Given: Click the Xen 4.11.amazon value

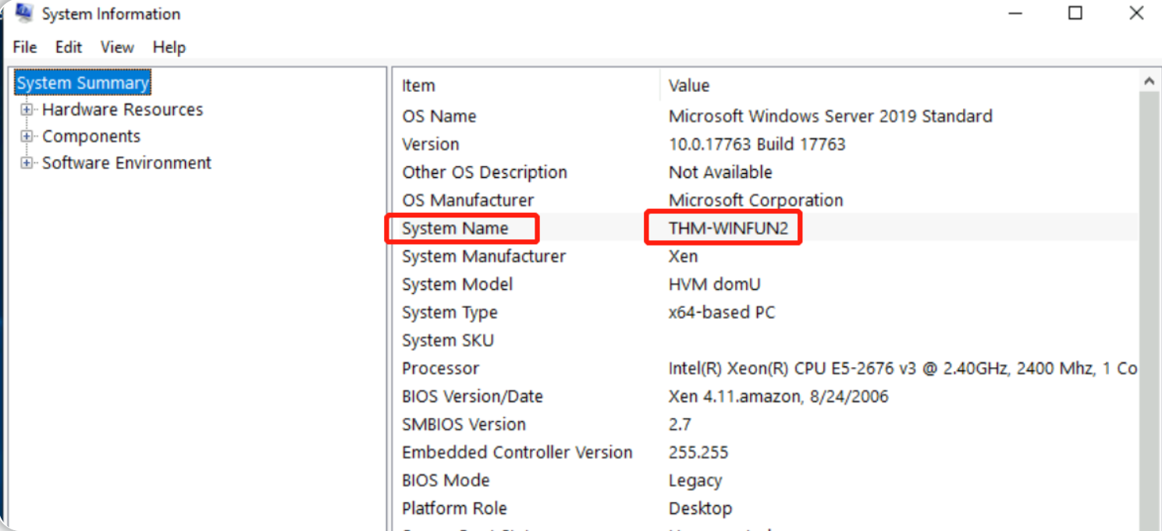Looking at the screenshot, I should coord(779,397).
